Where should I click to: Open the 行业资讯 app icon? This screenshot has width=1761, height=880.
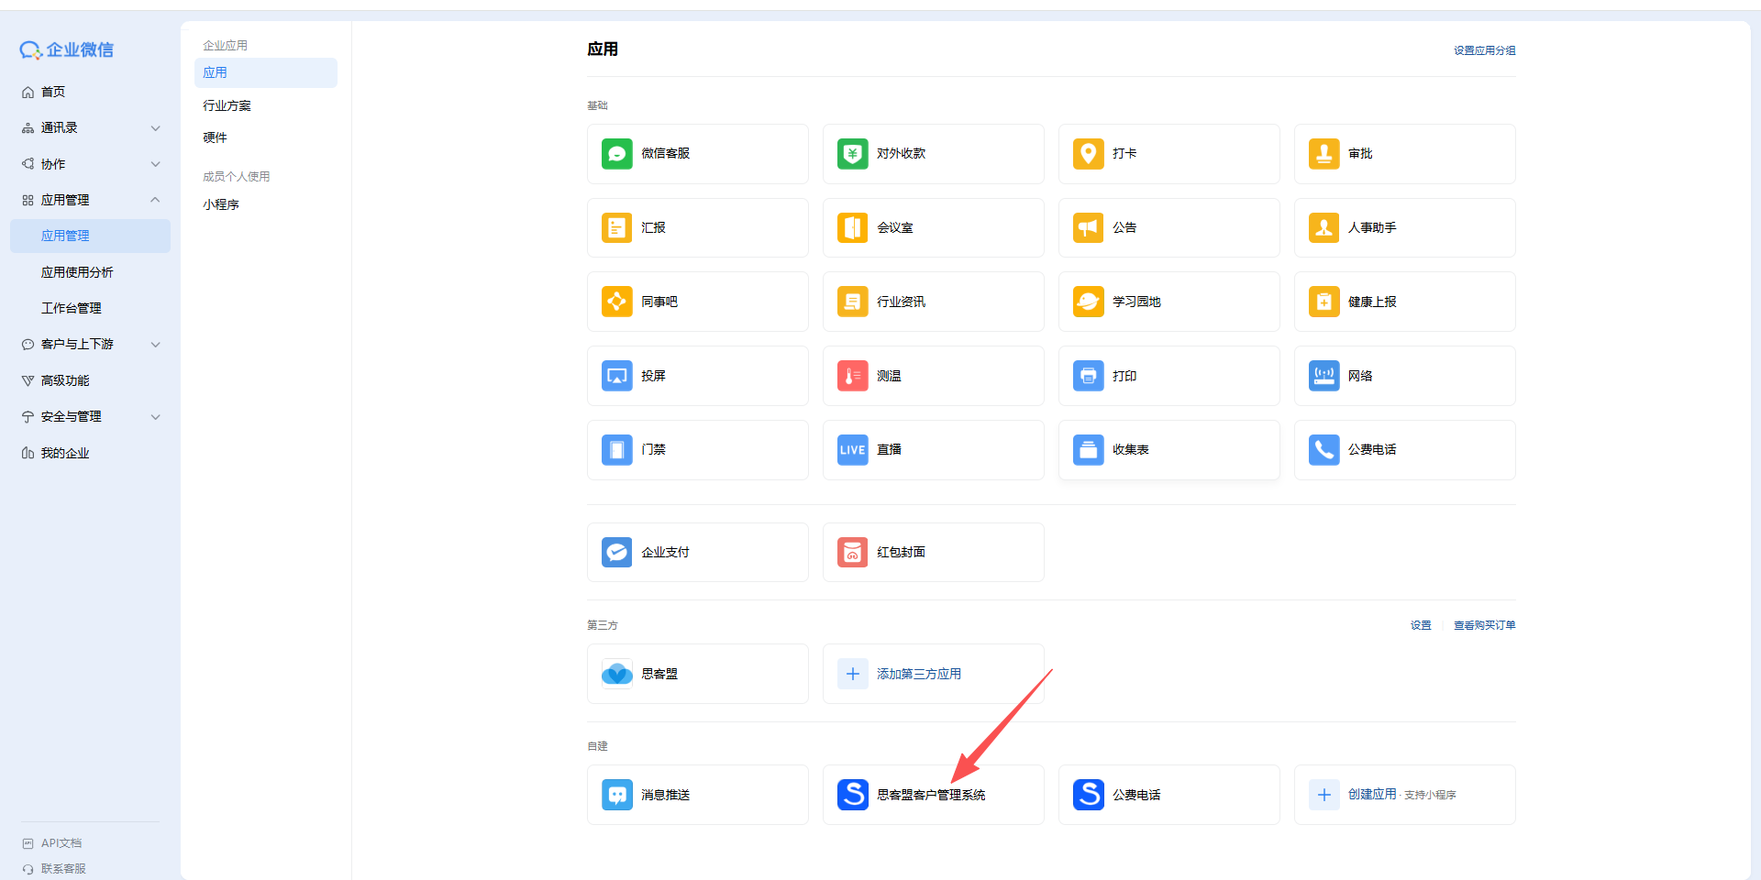click(852, 302)
